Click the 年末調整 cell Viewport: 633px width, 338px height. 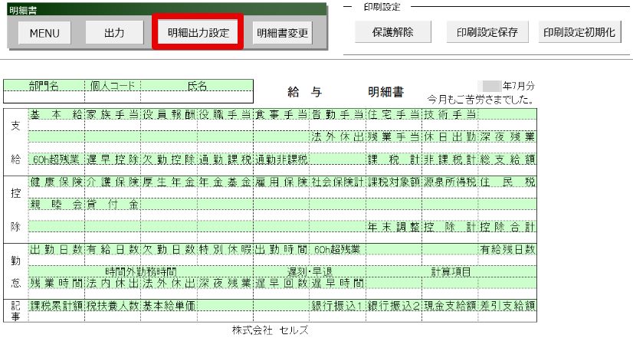click(394, 228)
